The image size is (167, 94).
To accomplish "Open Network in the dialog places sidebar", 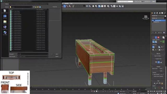I will 5,33.
